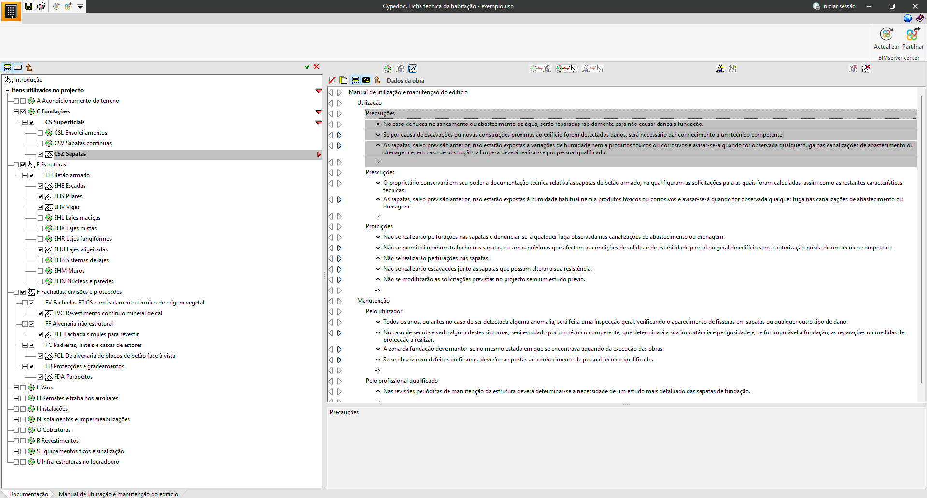Screen dimensions: 927x498
Task: Expand the L Vãos tree node
Action: click(x=16, y=387)
